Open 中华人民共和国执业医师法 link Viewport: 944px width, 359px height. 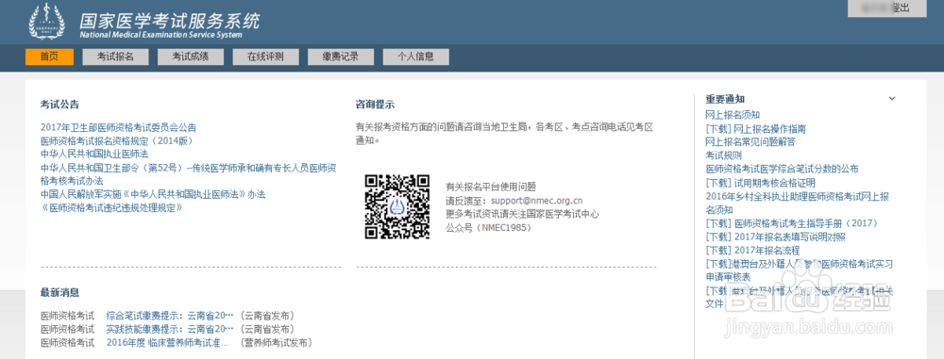(94, 154)
